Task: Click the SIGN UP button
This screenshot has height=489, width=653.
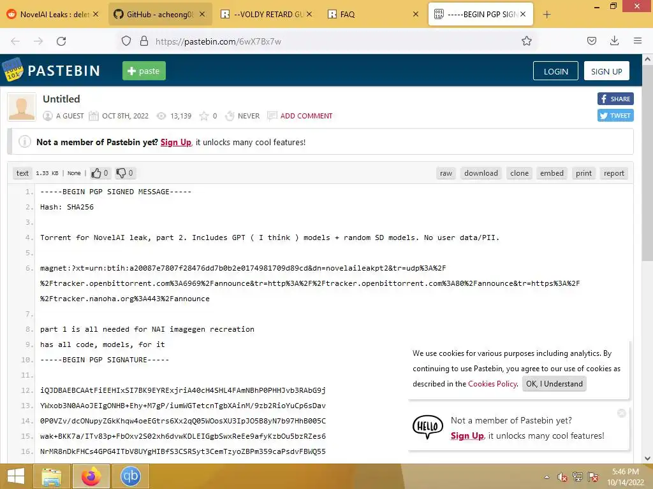Action: point(606,71)
